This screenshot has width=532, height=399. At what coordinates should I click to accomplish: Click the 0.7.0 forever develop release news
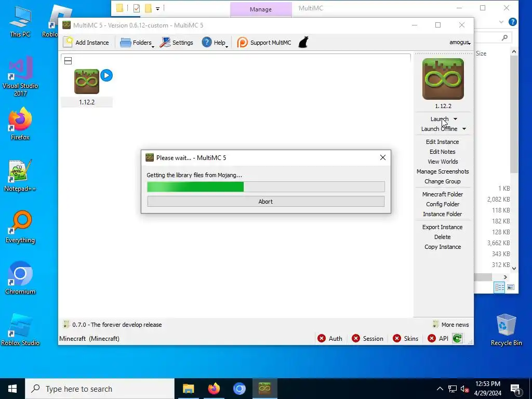click(x=117, y=325)
